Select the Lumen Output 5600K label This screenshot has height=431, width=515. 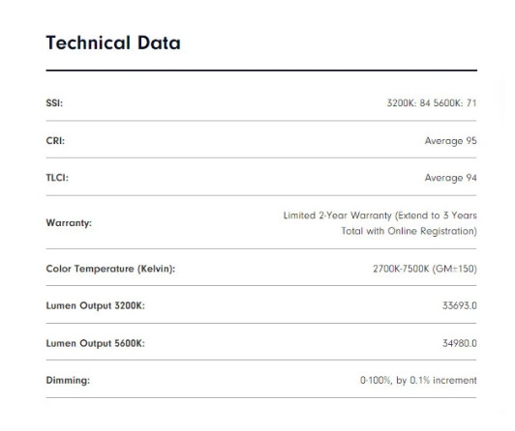pyautogui.click(x=95, y=343)
